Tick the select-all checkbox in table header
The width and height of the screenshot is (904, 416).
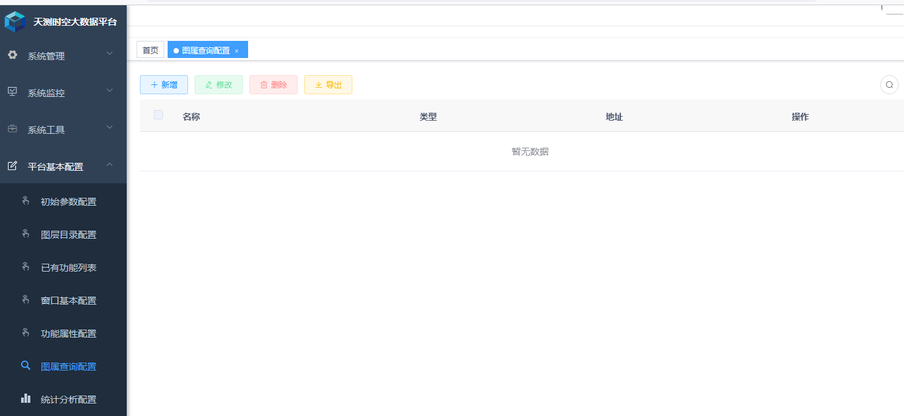click(158, 115)
